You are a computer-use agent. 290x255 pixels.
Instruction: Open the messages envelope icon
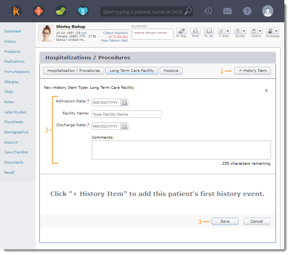[x=227, y=11]
